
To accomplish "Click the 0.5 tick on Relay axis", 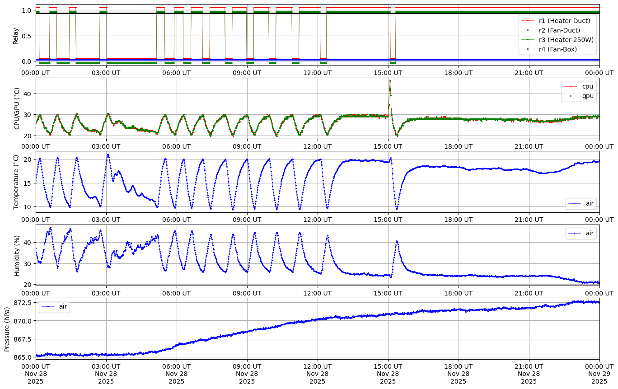I will [x=27, y=36].
